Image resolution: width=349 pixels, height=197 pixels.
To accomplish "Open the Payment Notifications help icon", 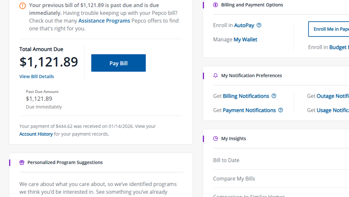I will click(281, 110).
